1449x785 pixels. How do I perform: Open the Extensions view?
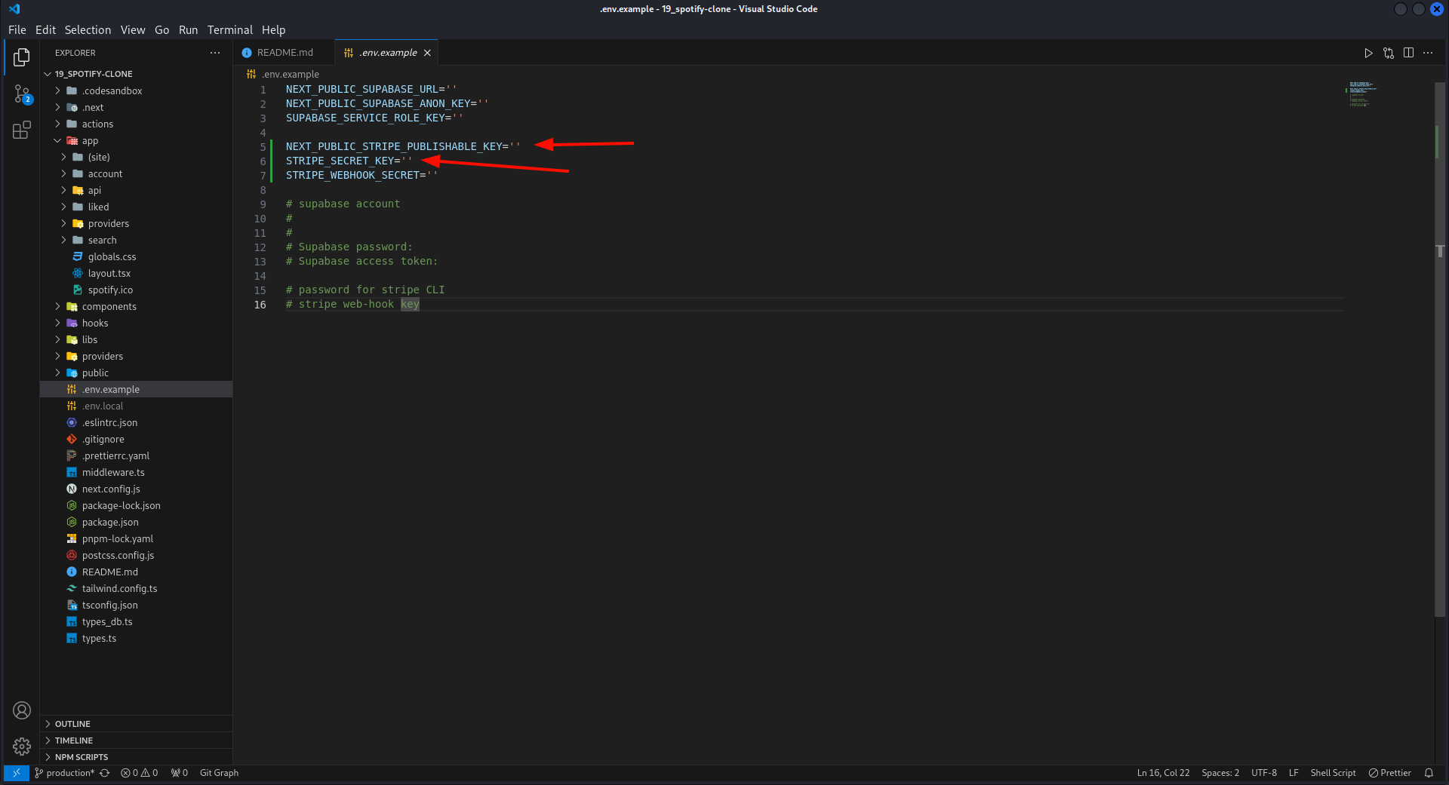(22, 130)
